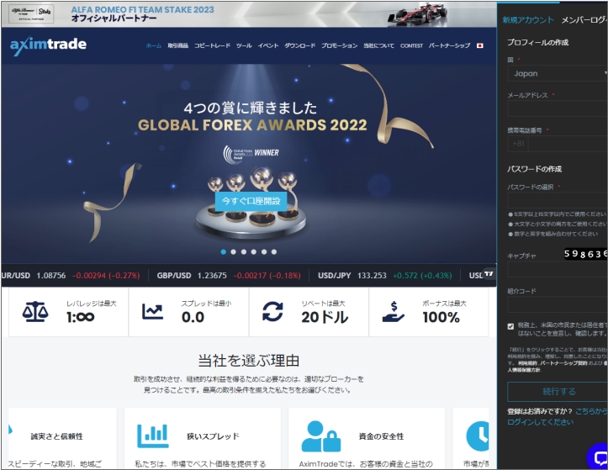Click the fund safety person lock icon
This screenshot has height=470, width=608.
321,436
